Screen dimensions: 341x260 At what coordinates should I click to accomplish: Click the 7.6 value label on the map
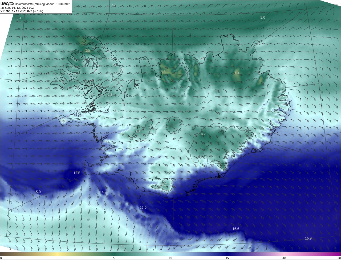(122, 246)
